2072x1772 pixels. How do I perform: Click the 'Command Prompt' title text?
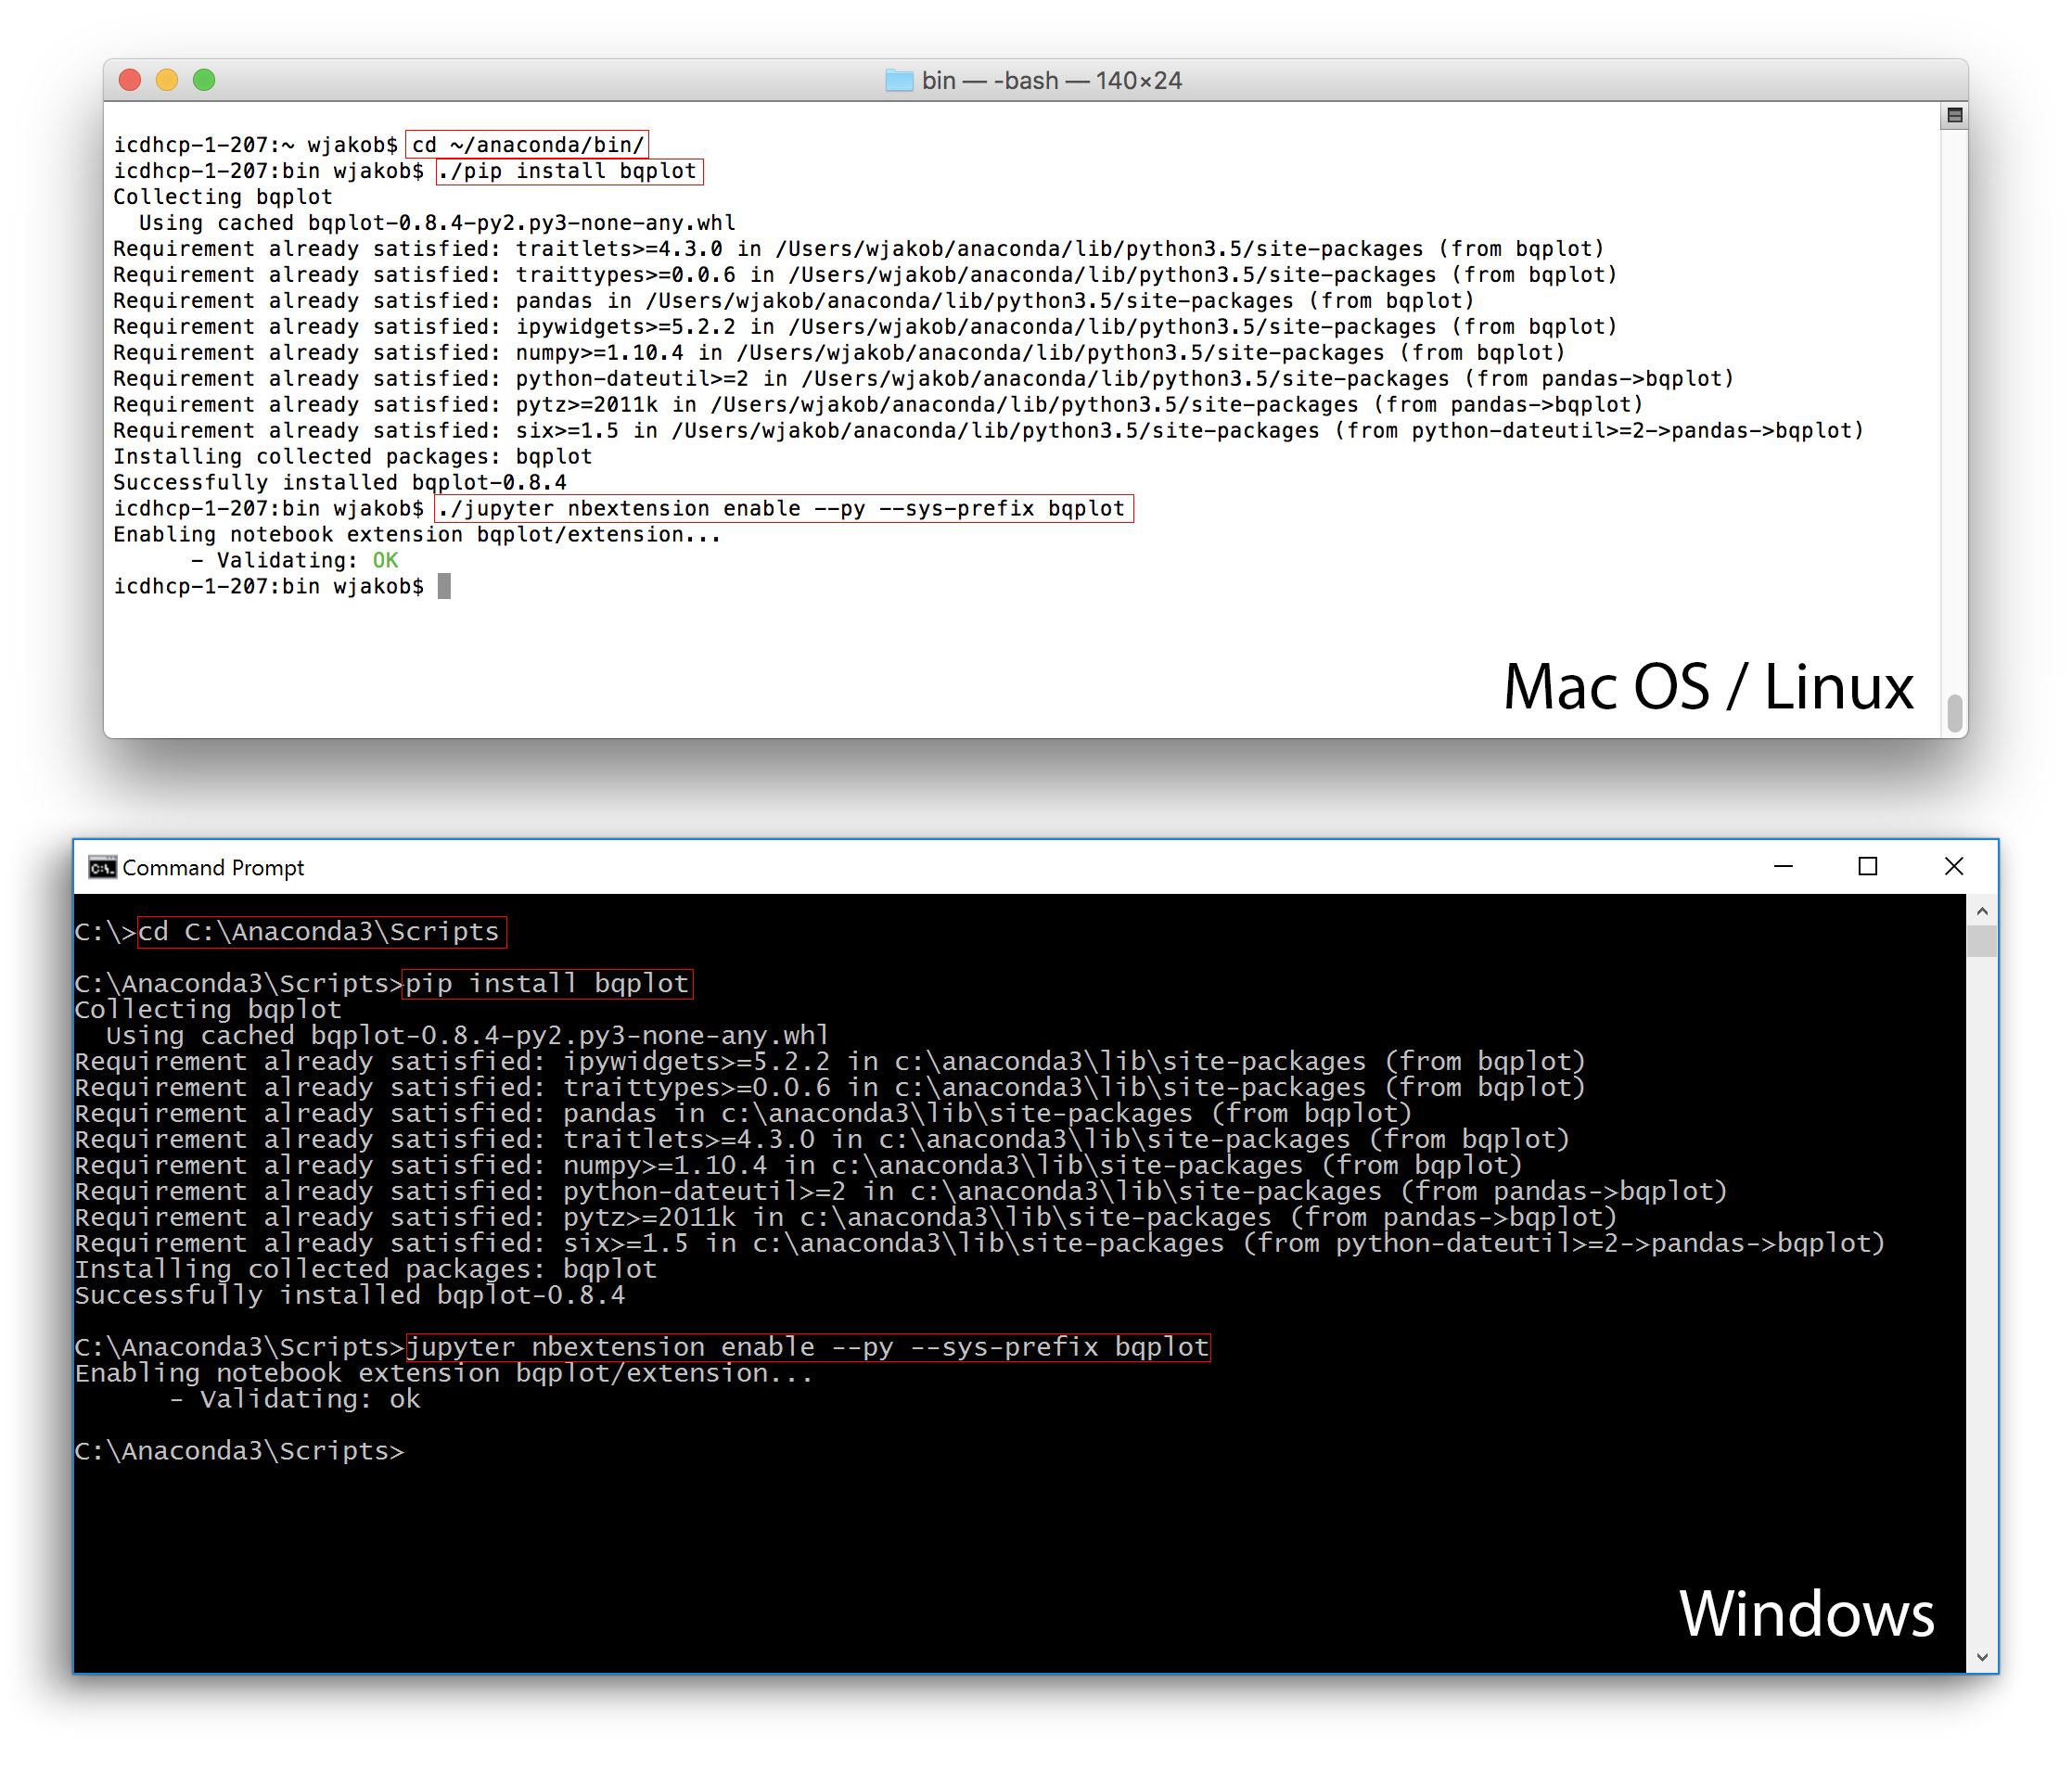click(213, 867)
